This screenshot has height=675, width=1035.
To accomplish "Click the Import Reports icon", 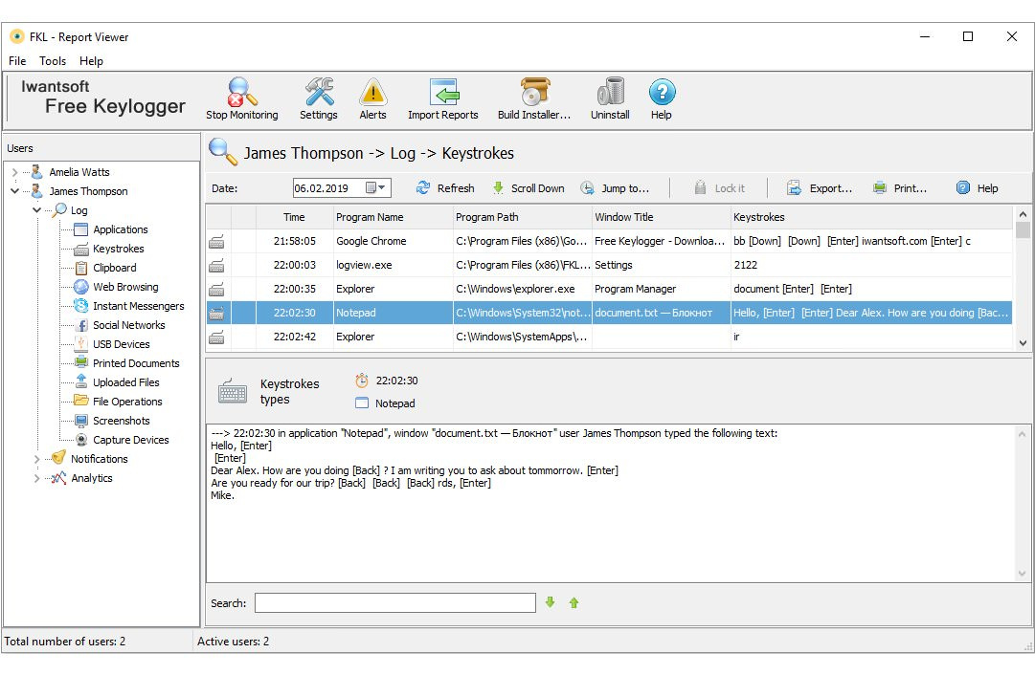I will tap(443, 94).
